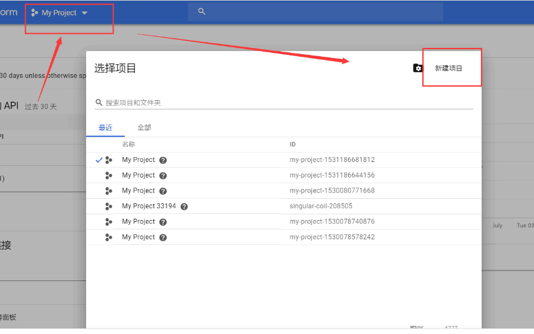Click help icon in my-project-1530078740876 row
534x334 pixels.
tap(163, 222)
